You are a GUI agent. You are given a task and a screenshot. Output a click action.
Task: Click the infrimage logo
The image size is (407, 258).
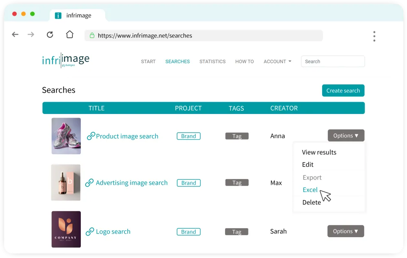(x=66, y=59)
